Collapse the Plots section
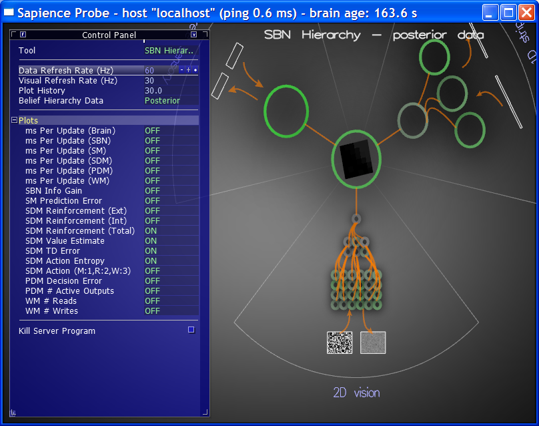This screenshot has height=426, width=539. 14,121
